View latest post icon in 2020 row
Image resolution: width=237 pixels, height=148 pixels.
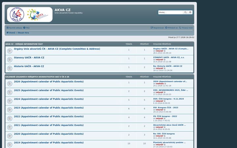pyautogui.click(x=165, y=136)
